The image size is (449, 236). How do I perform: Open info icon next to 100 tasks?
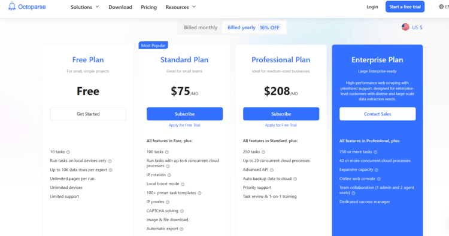167,152
